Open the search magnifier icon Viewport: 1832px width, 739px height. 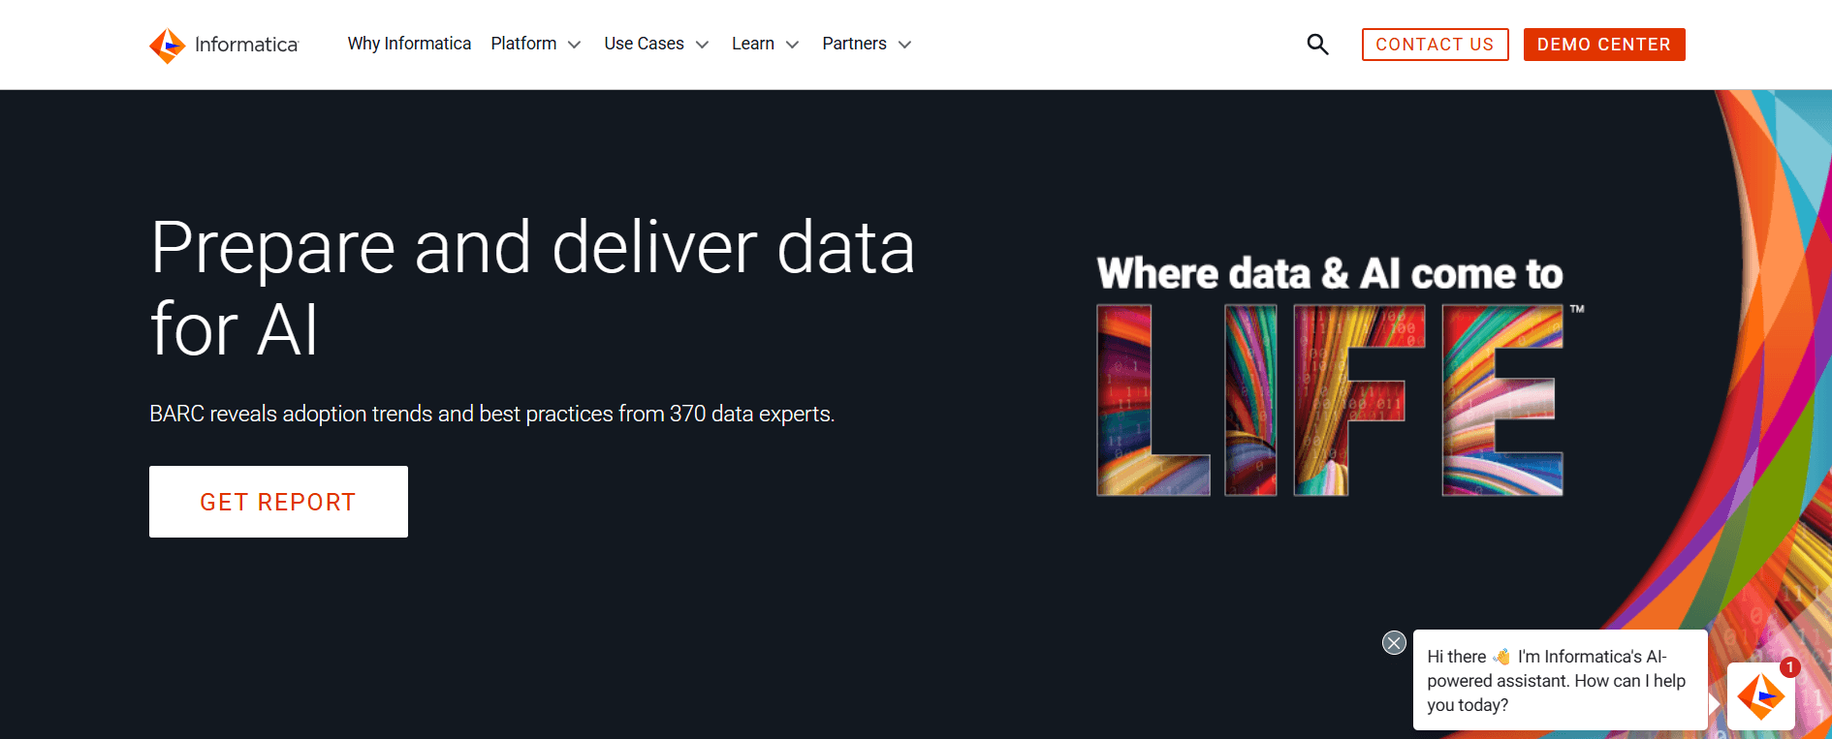click(x=1317, y=45)
